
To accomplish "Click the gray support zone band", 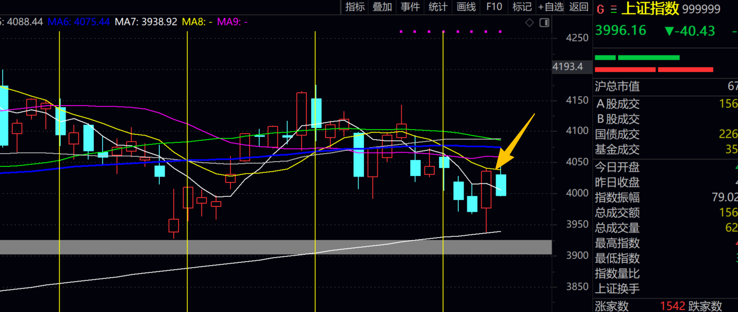I will click(x=275, y=247).
